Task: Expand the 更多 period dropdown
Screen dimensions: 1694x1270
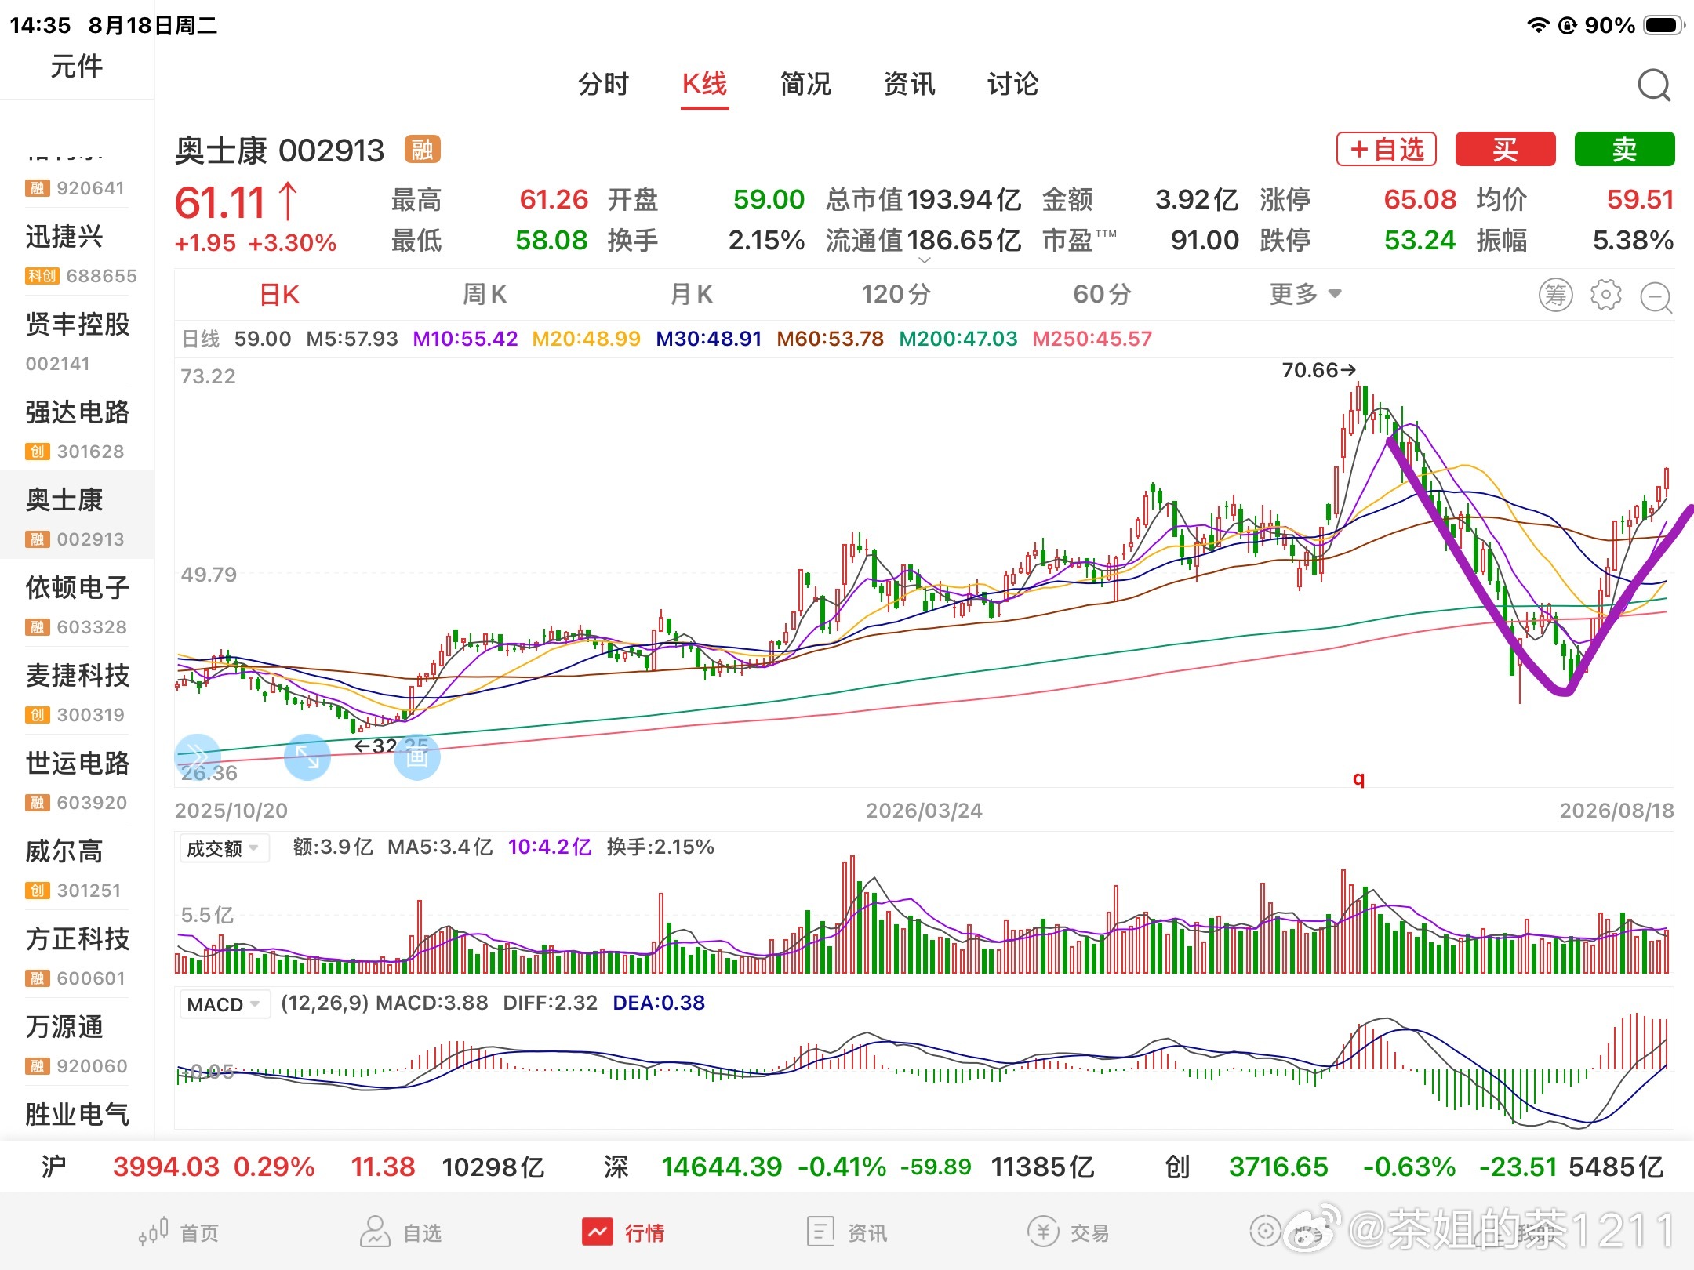Action: point(1306,295)
